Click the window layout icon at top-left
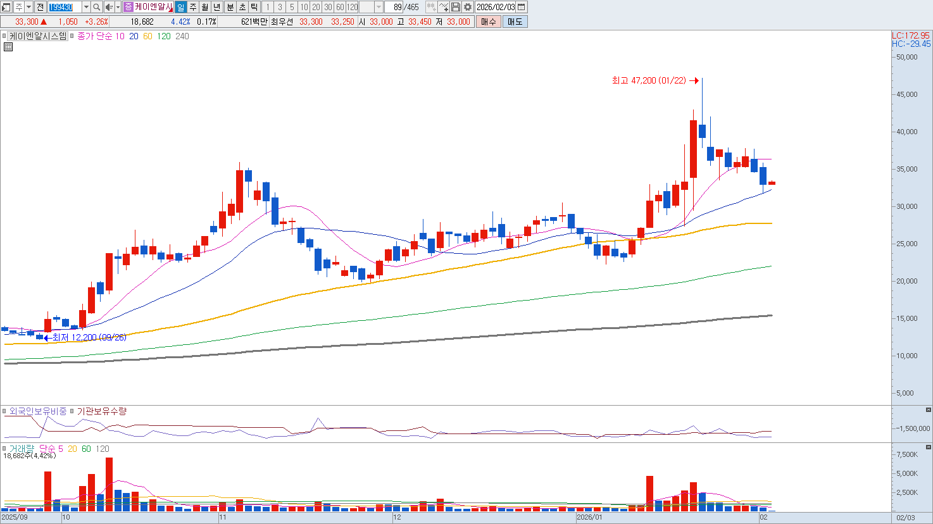Screen dimensions: 933x524 tap(6, 7)
